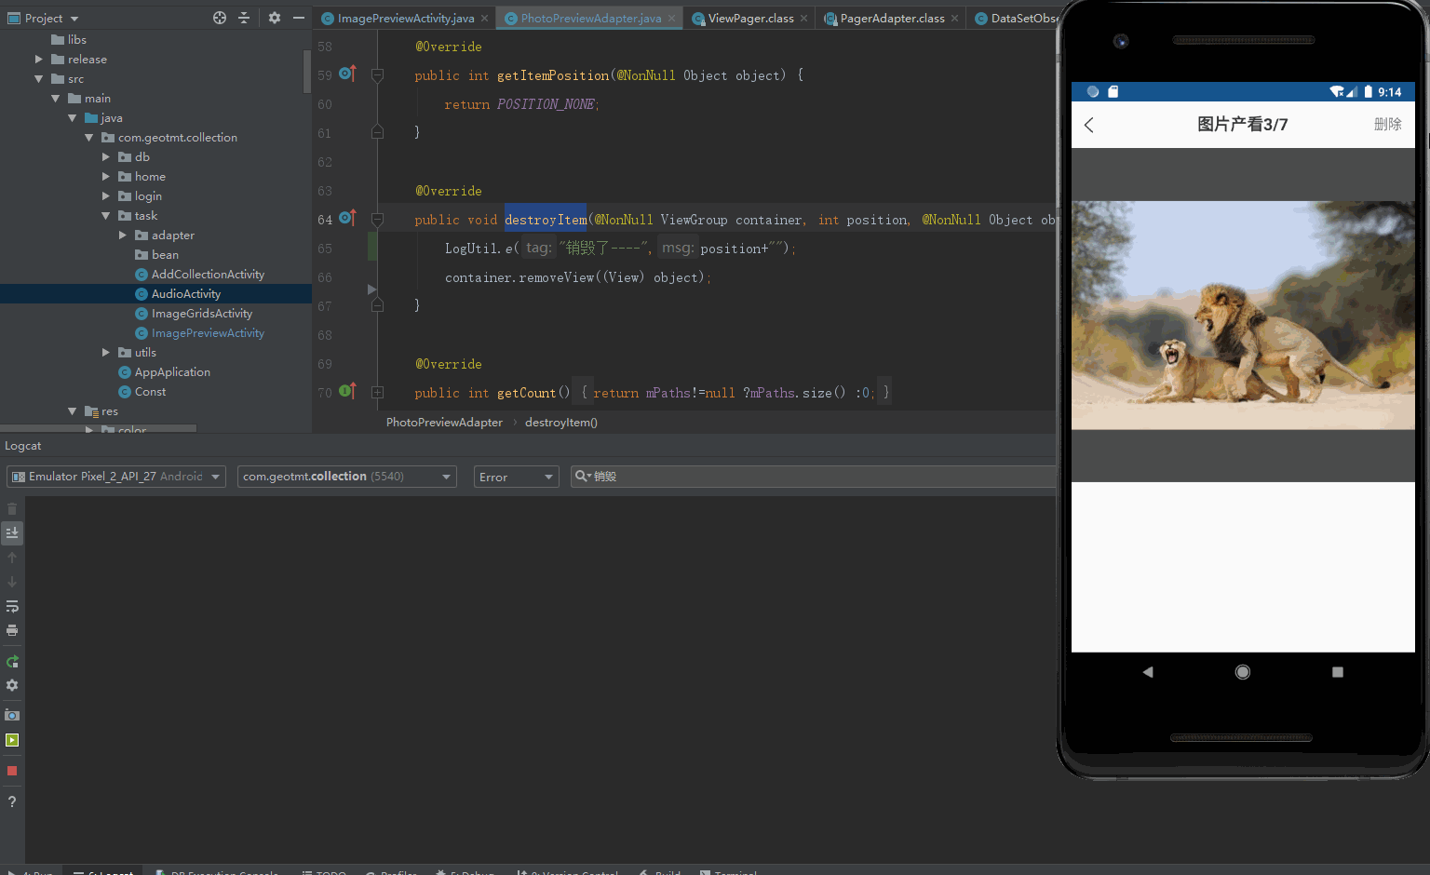Open Const class in project tree
The height and width of the screenshot is (875, 1430).
coord(142,391)
